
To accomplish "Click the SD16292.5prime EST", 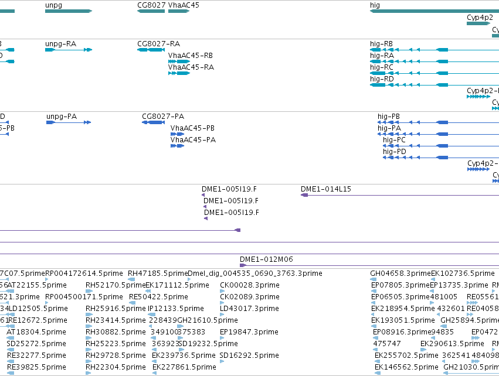I will tap(222, 361).
